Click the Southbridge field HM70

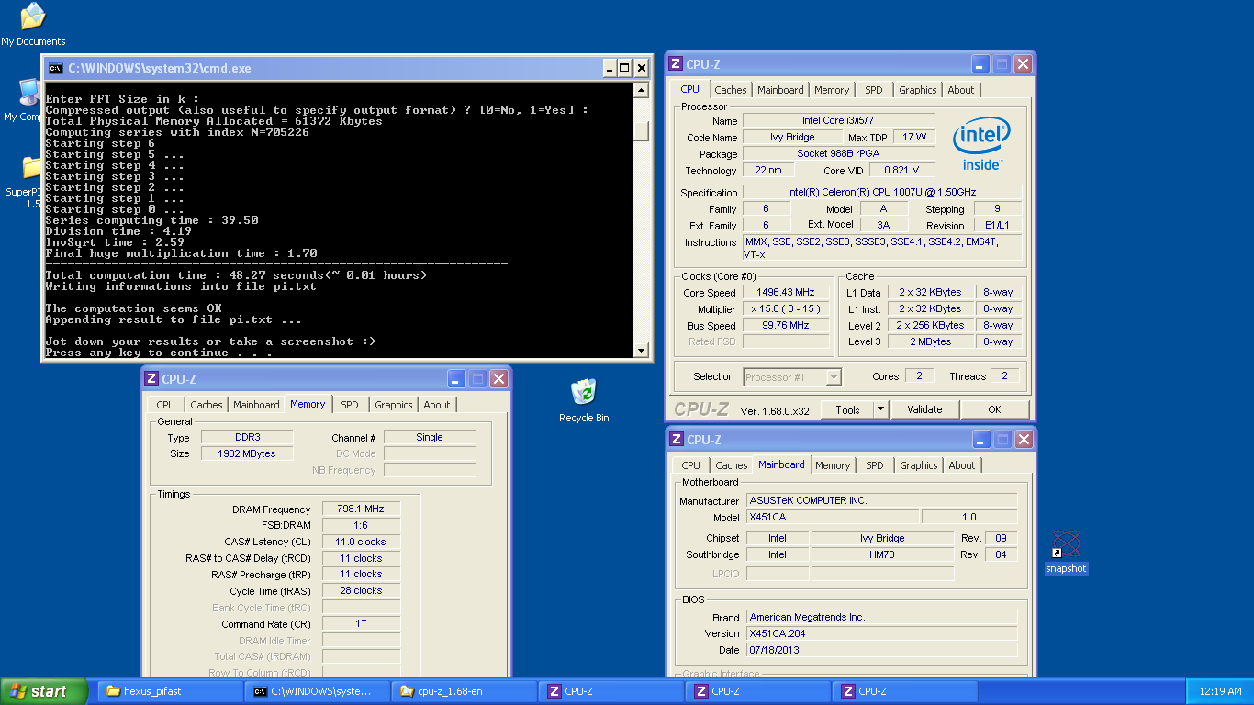(882, 555)
